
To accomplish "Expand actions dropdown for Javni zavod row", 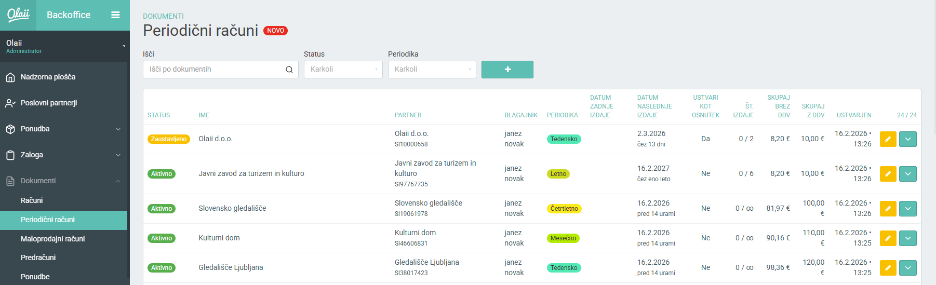I will 907,174.
